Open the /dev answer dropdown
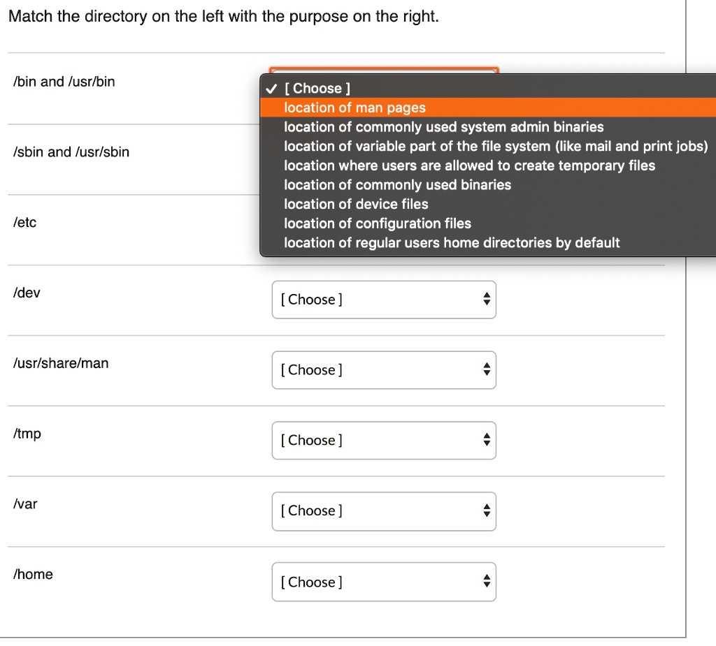716x646 pixels. point(383,299)
